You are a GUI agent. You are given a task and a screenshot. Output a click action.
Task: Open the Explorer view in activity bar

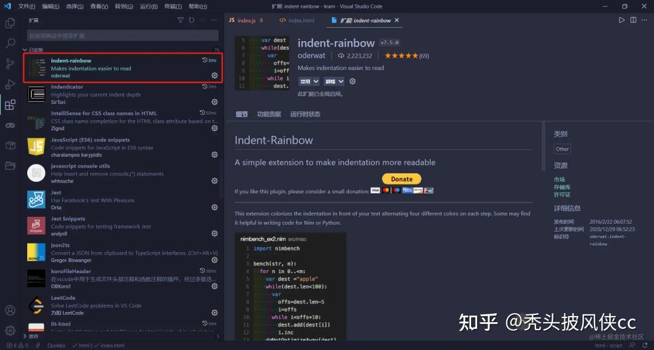coord(10,23)
